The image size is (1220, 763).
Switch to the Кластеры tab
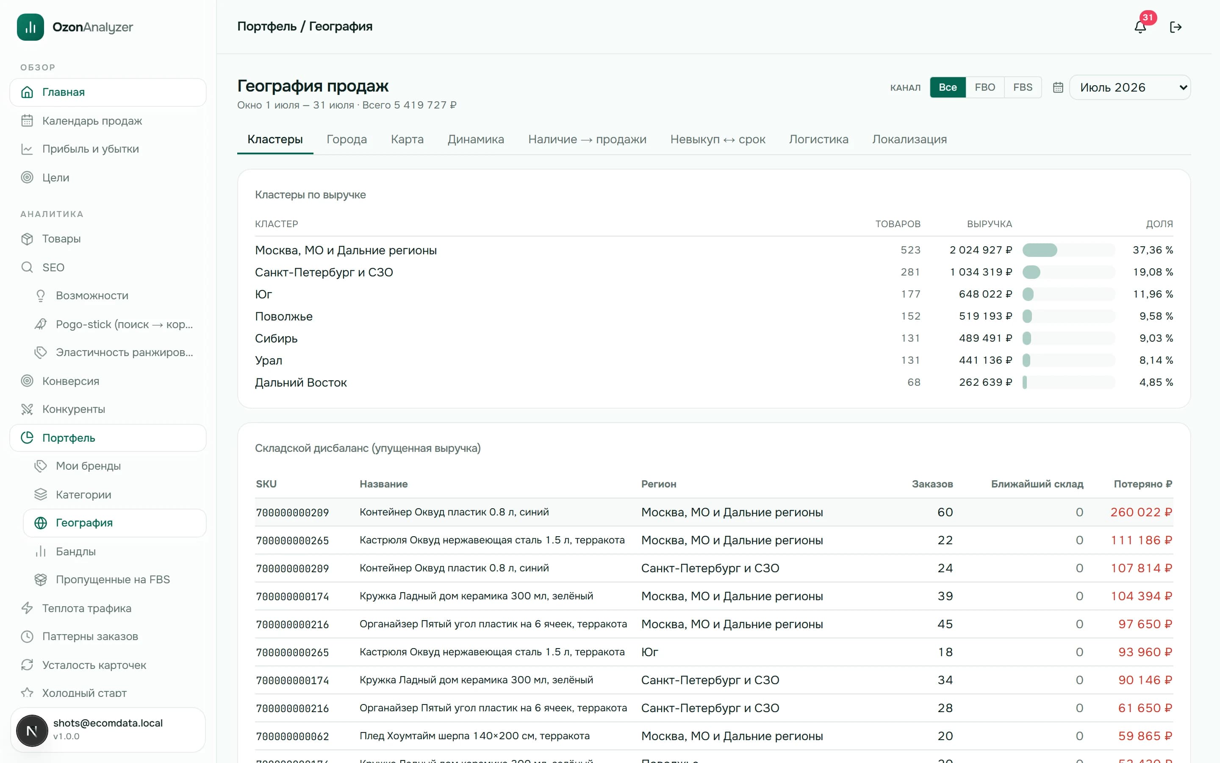point(275,139)
